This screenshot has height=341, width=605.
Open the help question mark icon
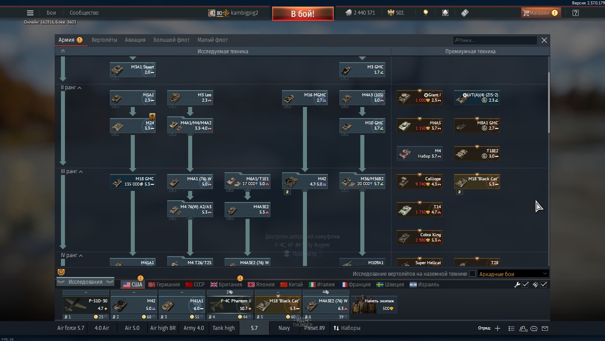point(576,13)
